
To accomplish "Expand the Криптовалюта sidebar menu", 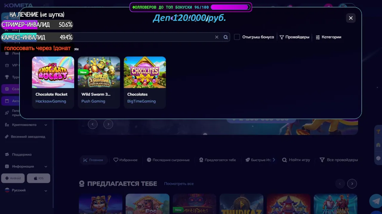I will point(26,125).
